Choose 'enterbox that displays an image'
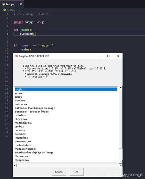Viewport: 145px width, 179px height. (x=66, y=153)
